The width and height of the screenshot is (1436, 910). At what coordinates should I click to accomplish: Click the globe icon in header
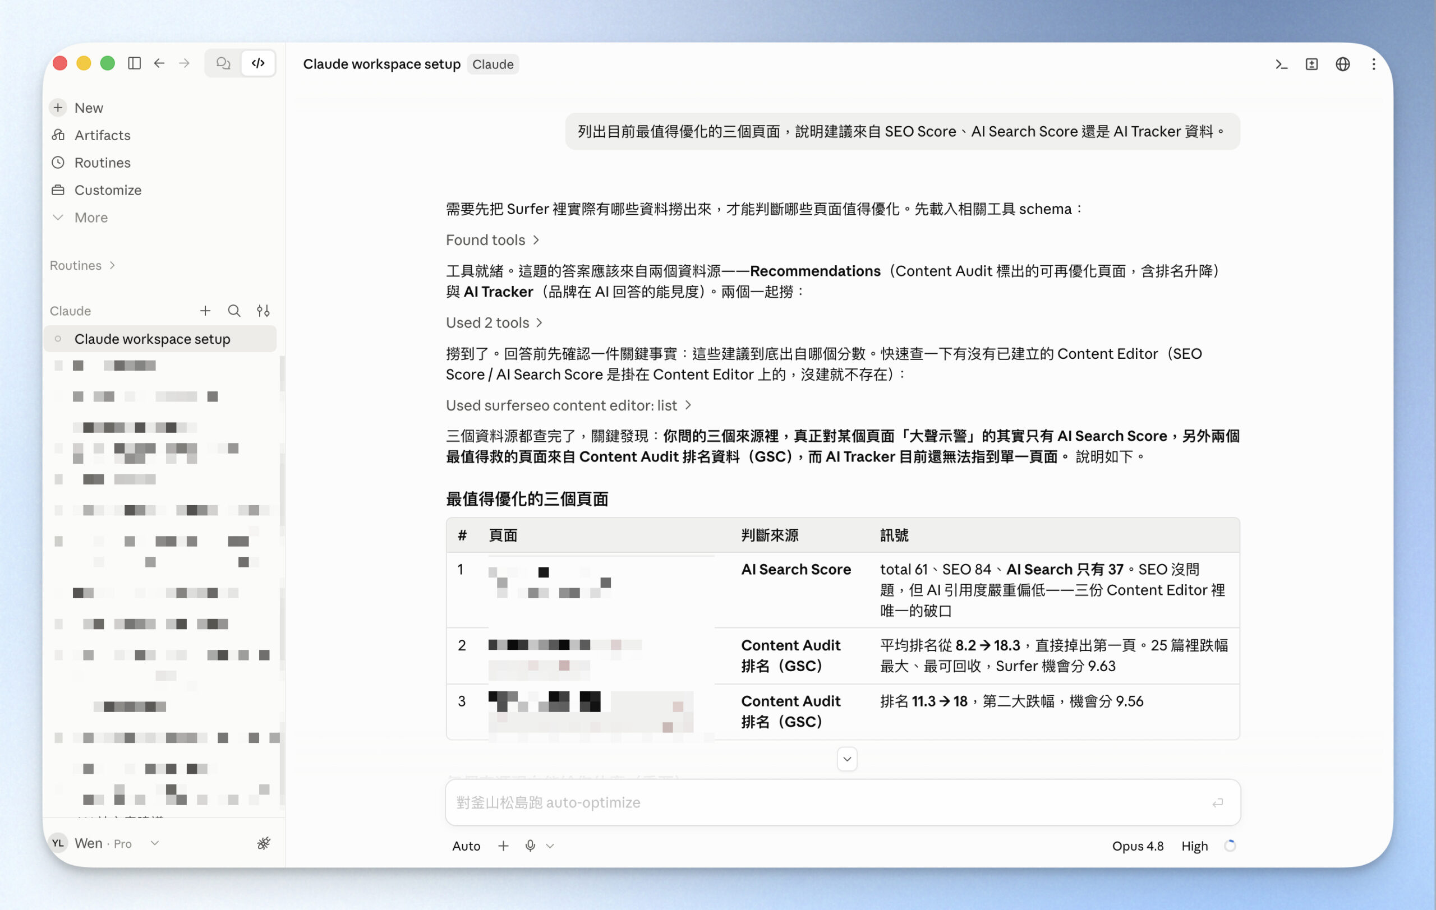pyautogui.click(x=1342, y=64)
